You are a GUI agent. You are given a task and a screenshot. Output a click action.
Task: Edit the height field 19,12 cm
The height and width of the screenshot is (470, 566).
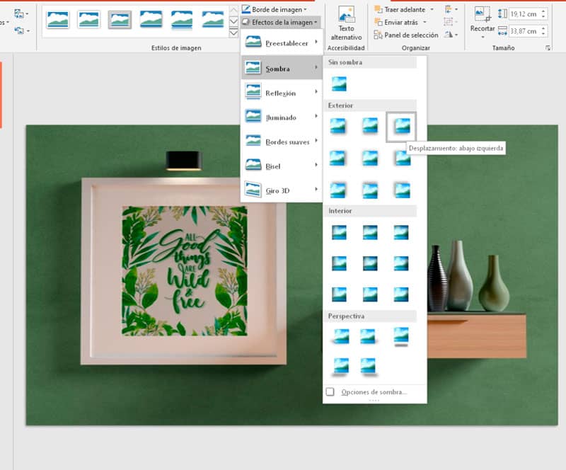(x=524, y=13)
